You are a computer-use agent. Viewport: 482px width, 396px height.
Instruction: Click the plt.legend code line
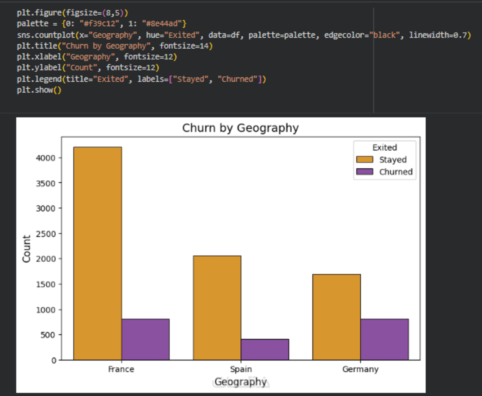click(141, 79)
